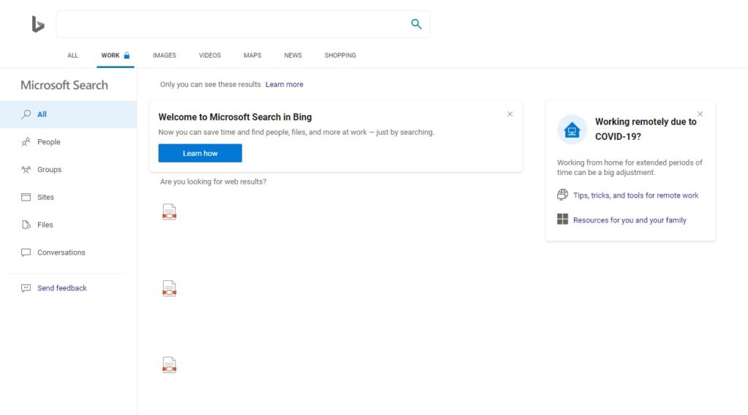
Task: Open the second PowerPoint file result icon
Action: tap(169, 289)
